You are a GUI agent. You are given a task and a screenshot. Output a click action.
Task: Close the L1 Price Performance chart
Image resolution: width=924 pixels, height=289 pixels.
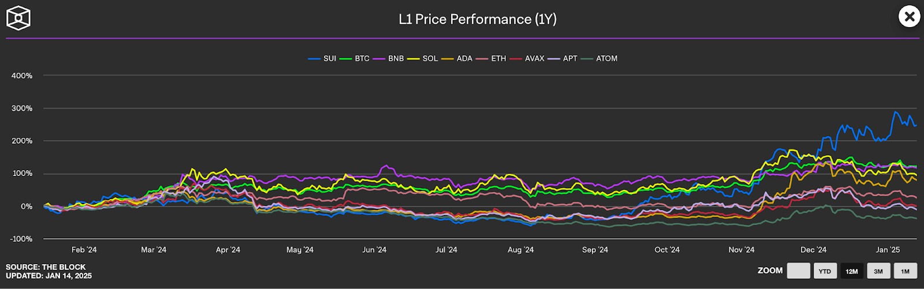(x=909, y=17)
